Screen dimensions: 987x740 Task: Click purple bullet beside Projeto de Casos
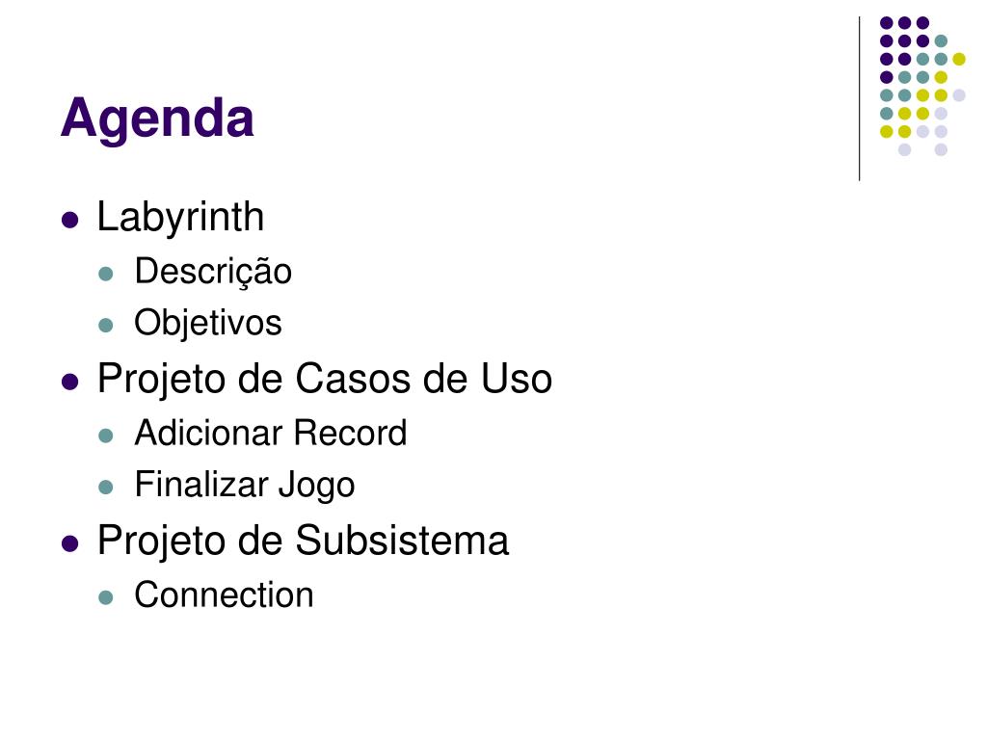tap(69, 382)
